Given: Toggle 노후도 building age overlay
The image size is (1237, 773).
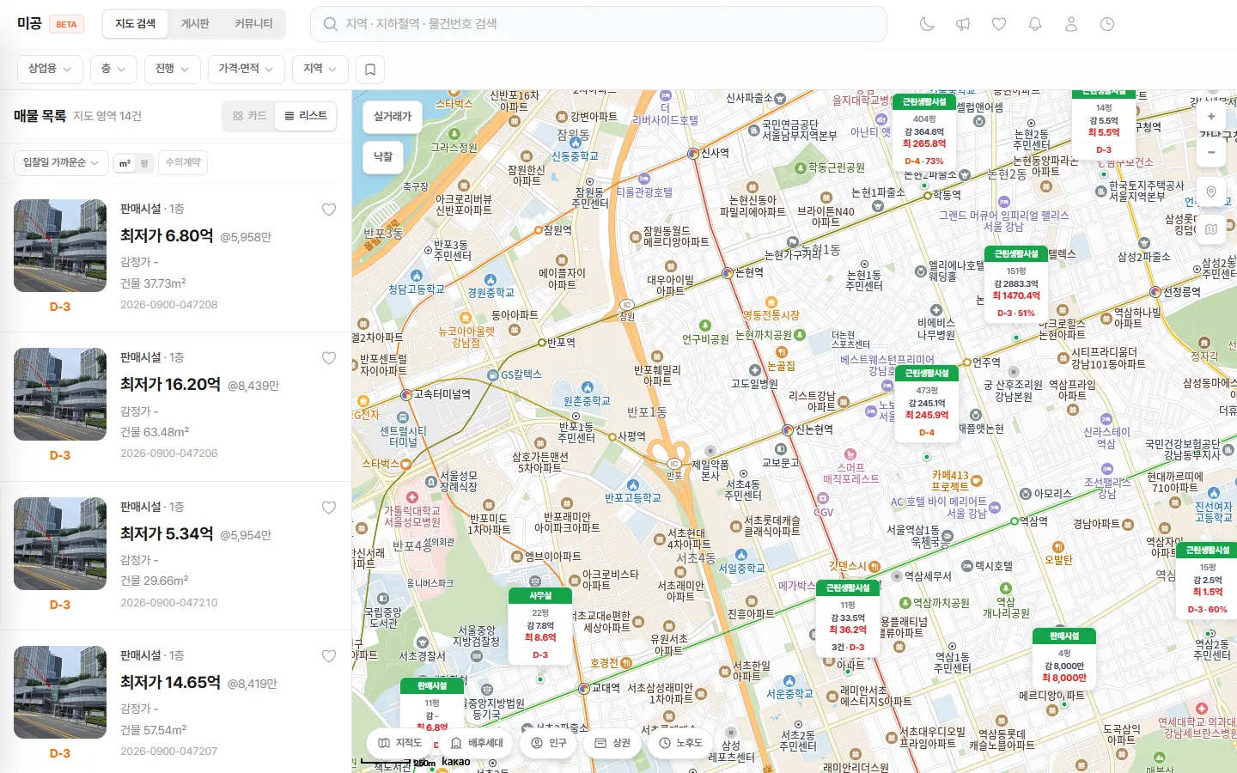Looking at the screenshot, I should pos(681,743).
